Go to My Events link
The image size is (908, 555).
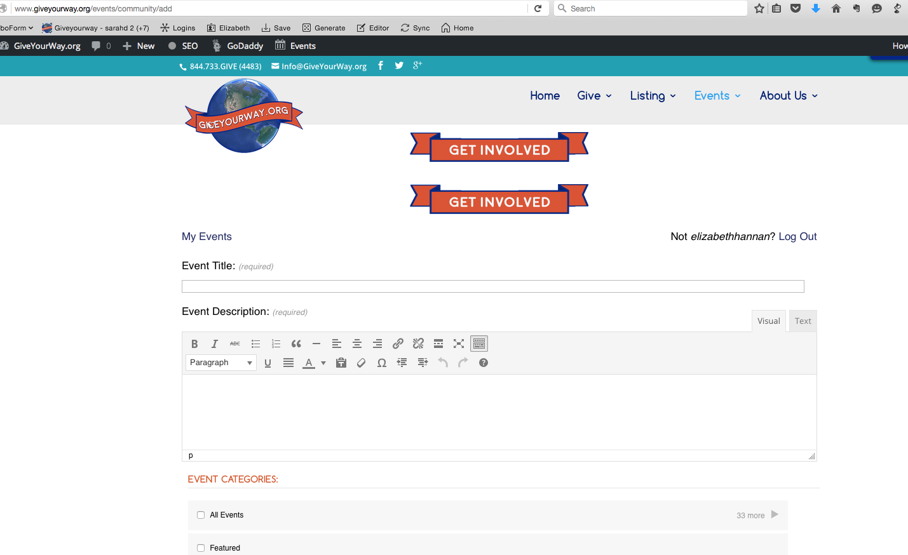(x=207, y=236)
